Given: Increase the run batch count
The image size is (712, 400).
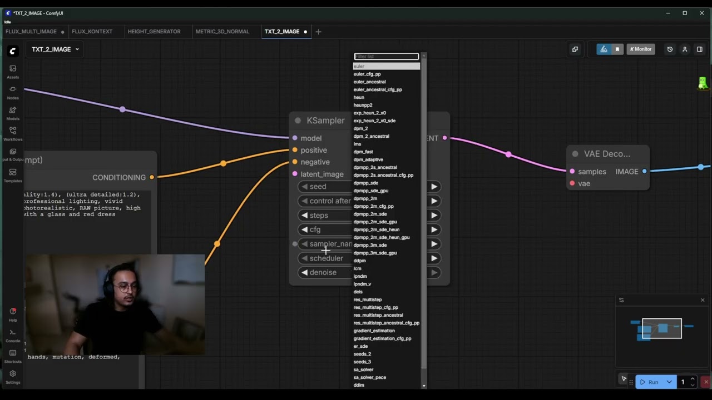Looking at the screenshot, I should point(693,379).
